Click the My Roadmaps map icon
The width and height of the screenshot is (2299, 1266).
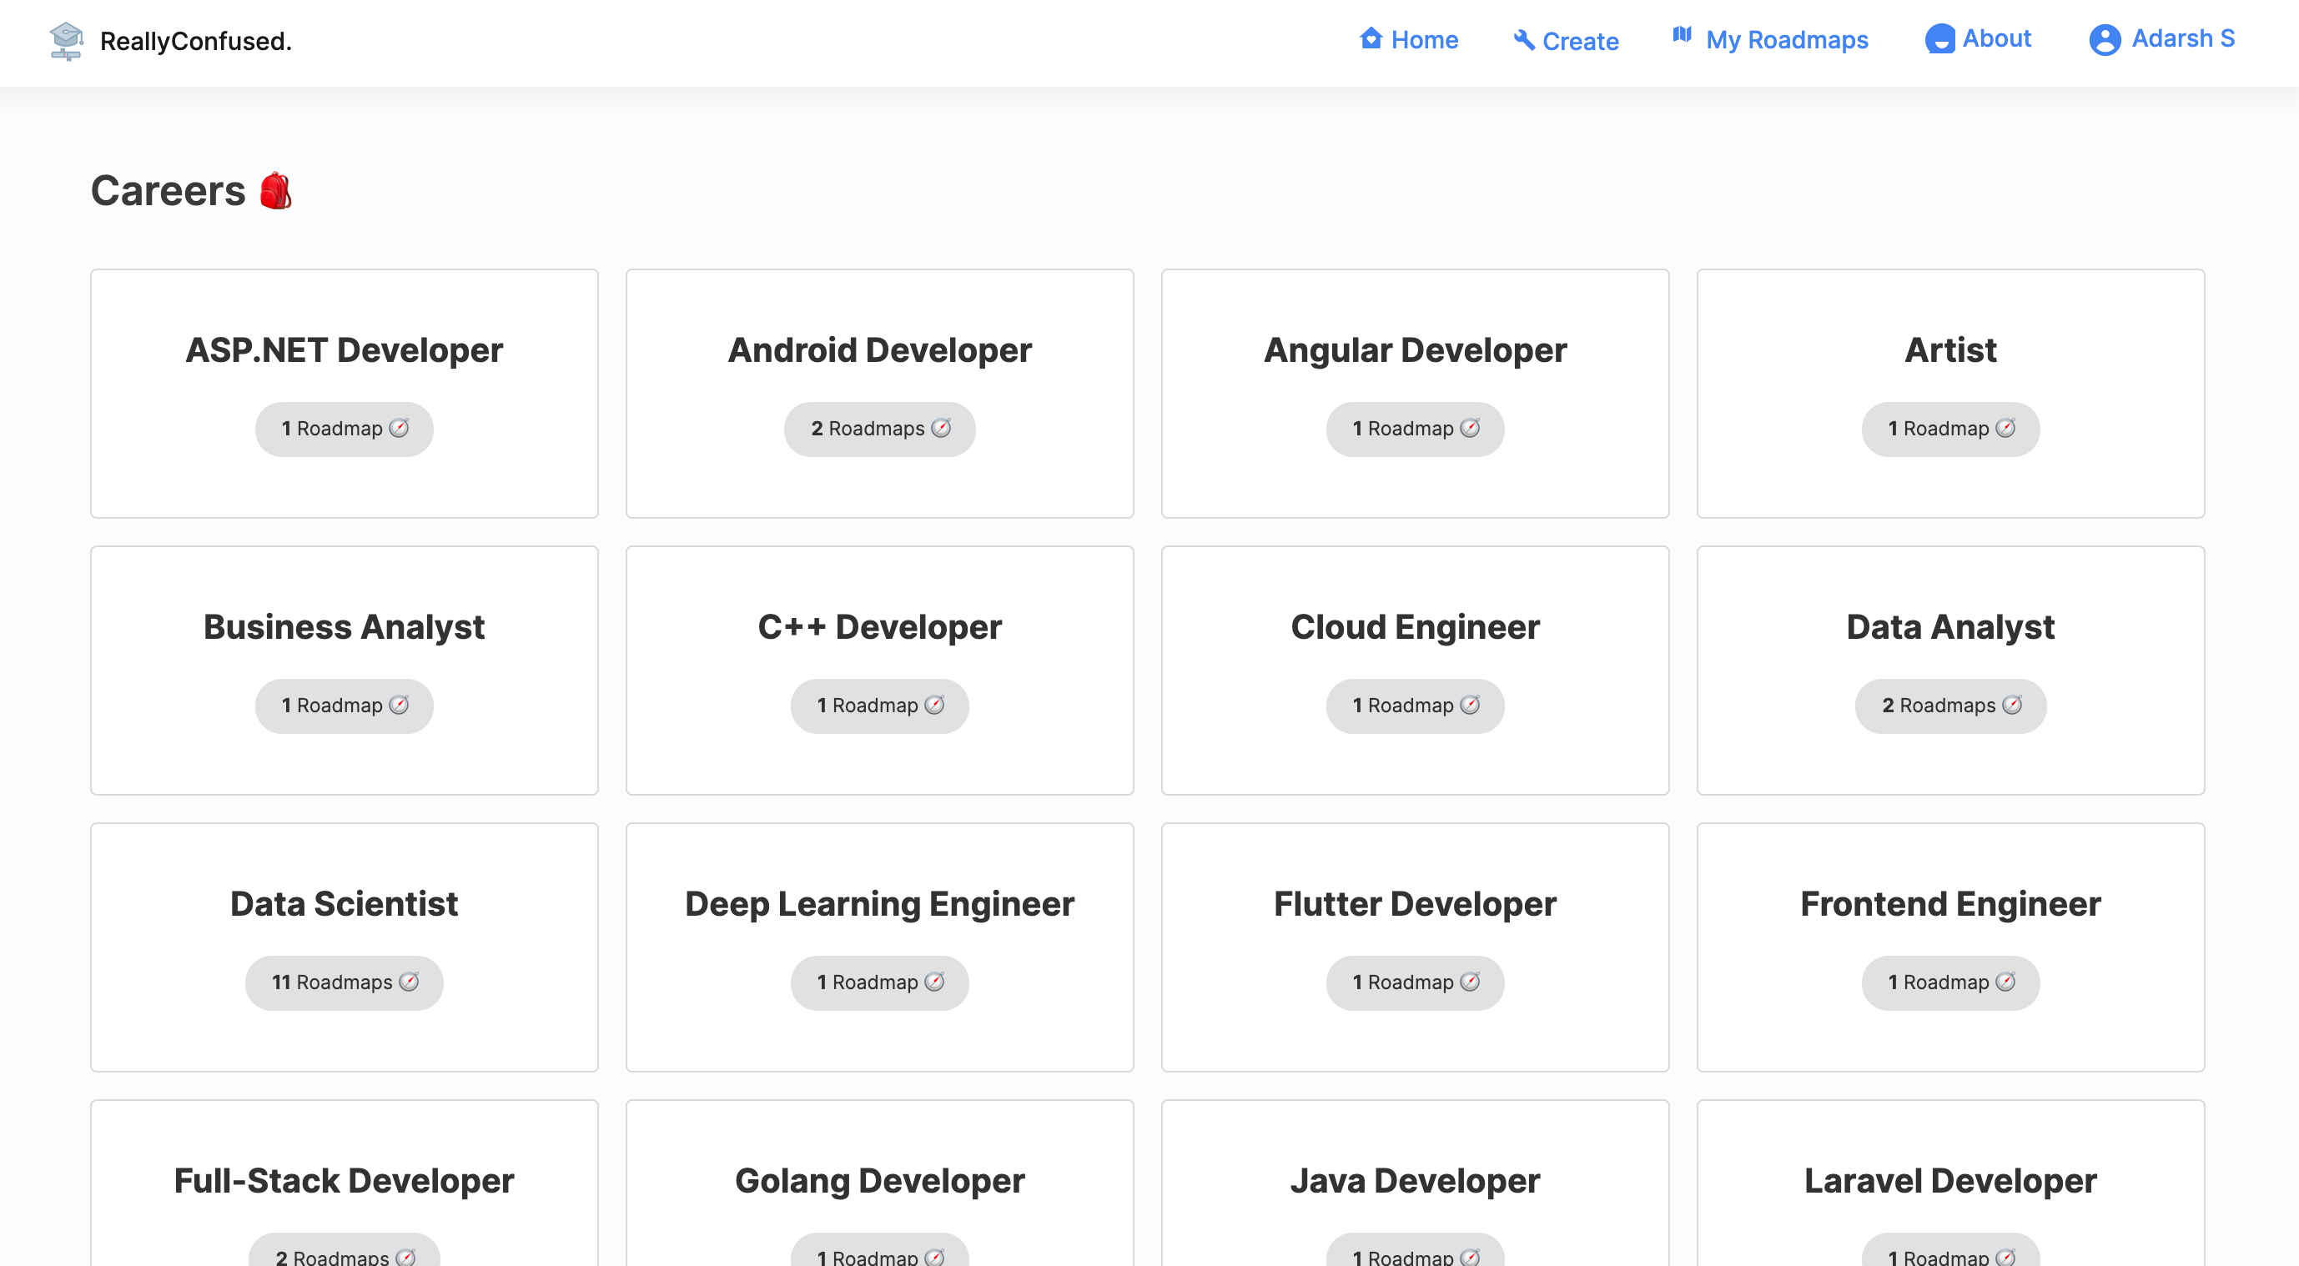(1682, 36)
